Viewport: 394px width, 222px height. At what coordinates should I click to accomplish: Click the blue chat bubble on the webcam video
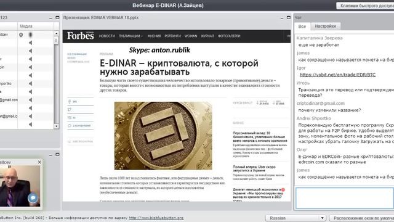click(33, 198)
